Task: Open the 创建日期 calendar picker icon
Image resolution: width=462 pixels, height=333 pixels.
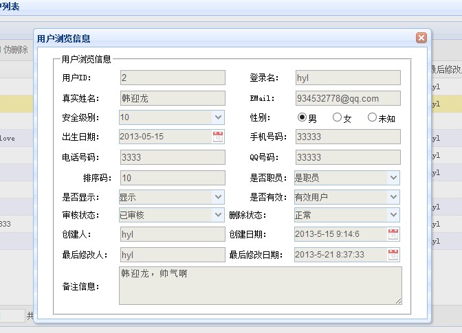Action: click(393, 234)
